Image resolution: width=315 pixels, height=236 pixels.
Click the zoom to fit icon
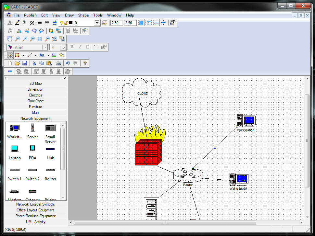point(40,39)
